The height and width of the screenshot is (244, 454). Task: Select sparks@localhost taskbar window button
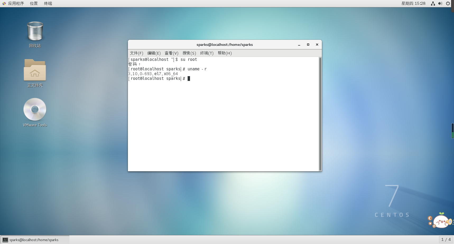click(x=35, y=240)
